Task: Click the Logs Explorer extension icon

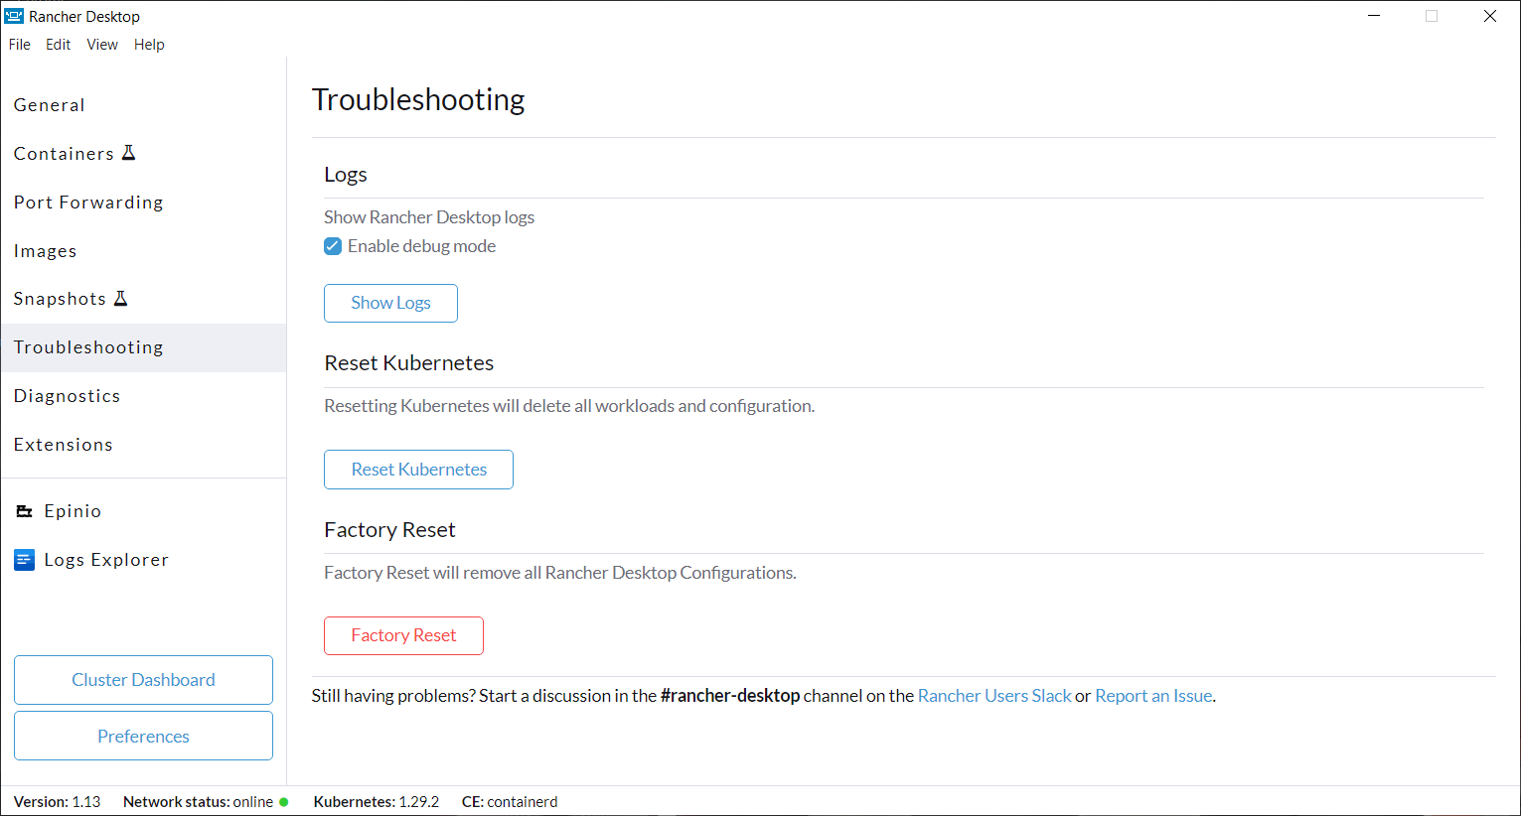Action: [25, 560]
